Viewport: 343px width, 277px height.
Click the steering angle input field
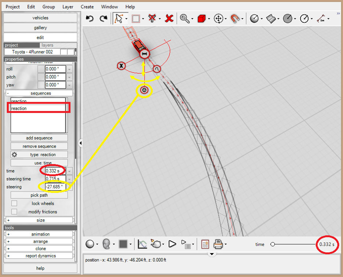(x=55, y=187)
